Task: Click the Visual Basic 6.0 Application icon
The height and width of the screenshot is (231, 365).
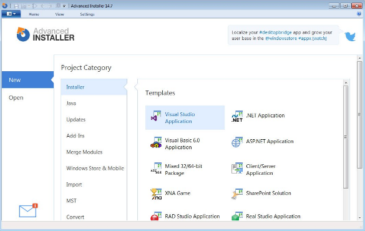Action: [x=156, y=142]
